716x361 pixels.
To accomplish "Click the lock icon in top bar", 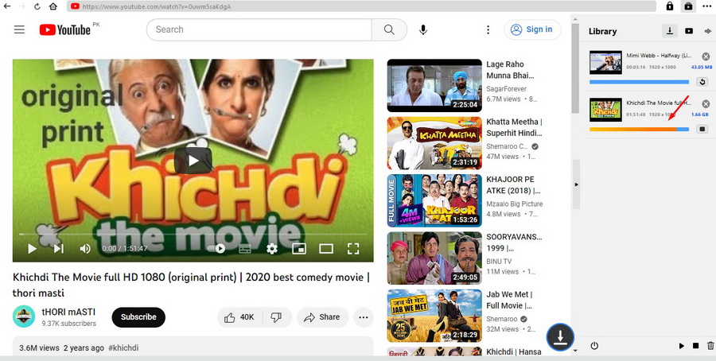I will click(669, 6).
